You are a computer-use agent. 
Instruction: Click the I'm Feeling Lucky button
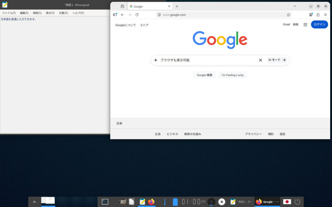click(x=232, y=75)
